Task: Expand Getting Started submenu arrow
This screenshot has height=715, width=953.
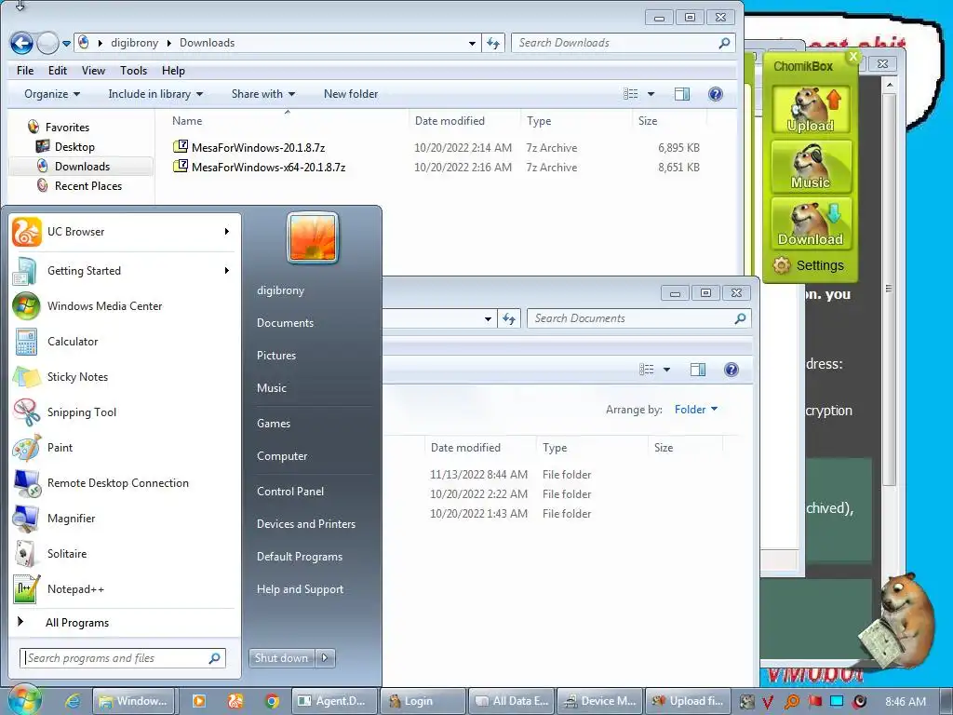Action: tap(227, 271)
